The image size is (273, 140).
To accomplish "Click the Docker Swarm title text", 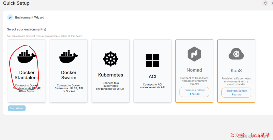I will click(x=69, y=75).
